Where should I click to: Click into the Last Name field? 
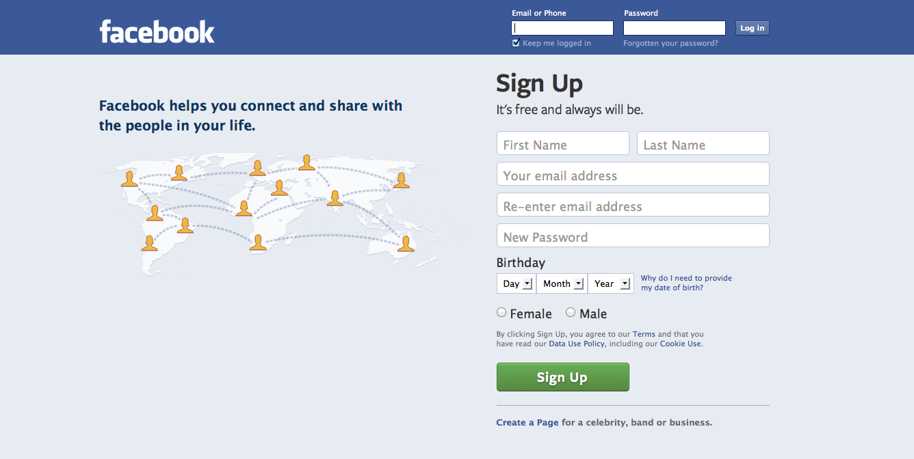[703, 143]
